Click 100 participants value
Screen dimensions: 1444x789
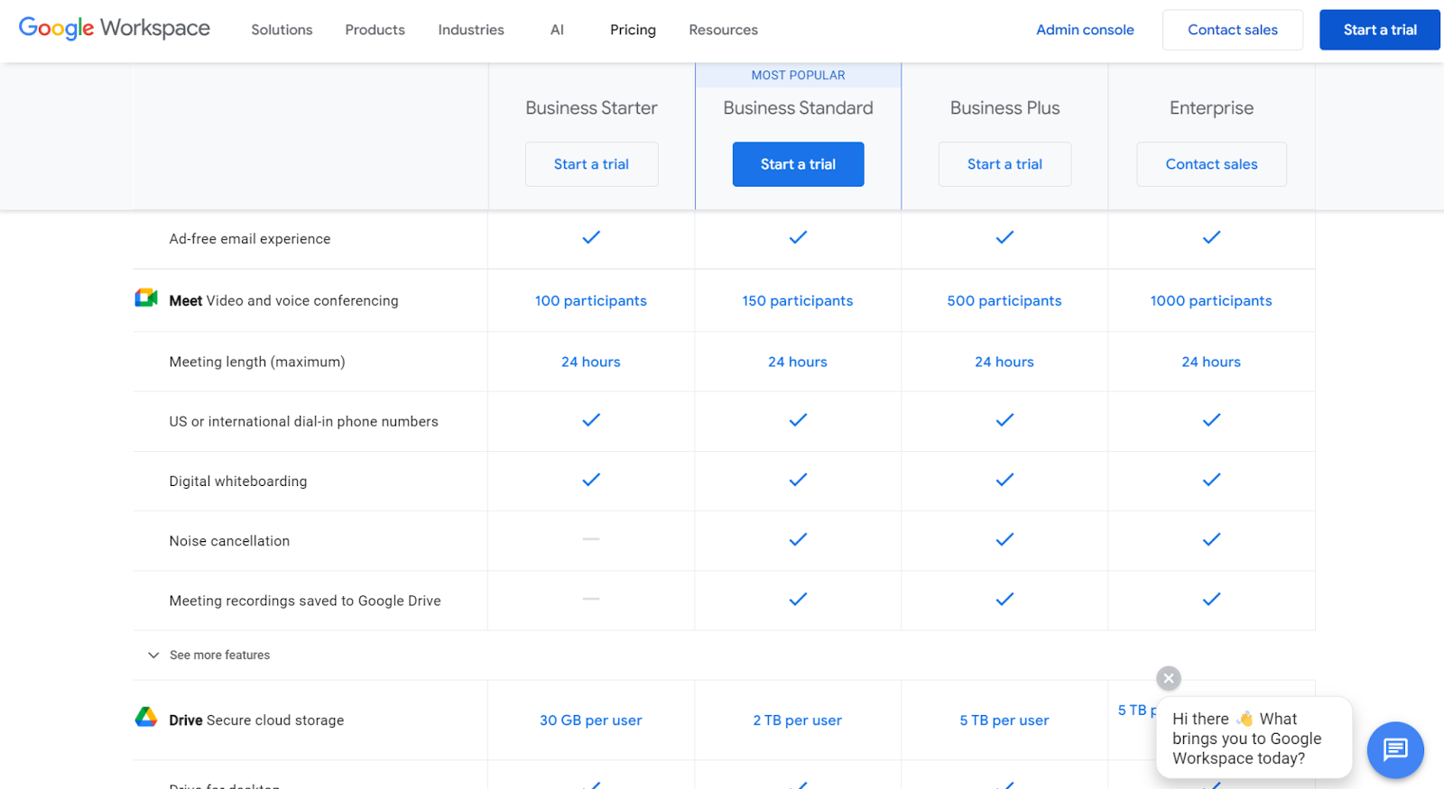[x=591, y=300]
